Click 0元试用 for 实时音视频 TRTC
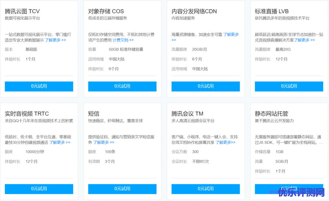329x201 pixels. (x=39, y=189)
